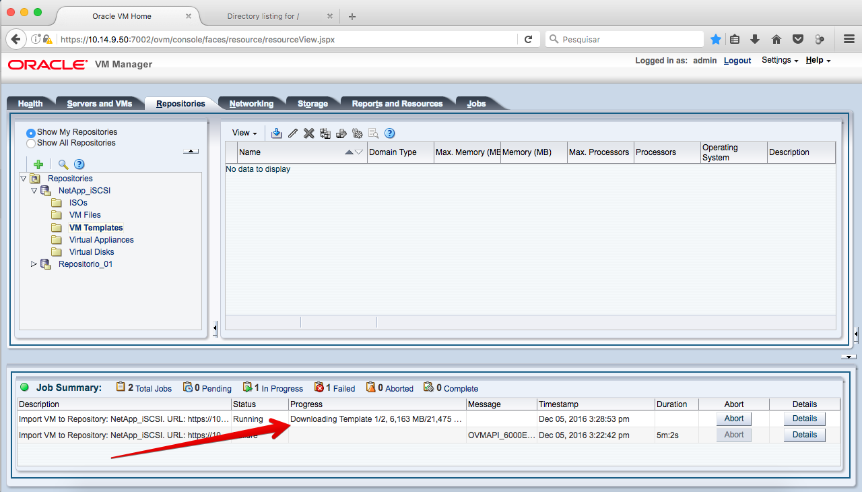Click the pencil Edit icon in toolbar

(x=293, y=133)
